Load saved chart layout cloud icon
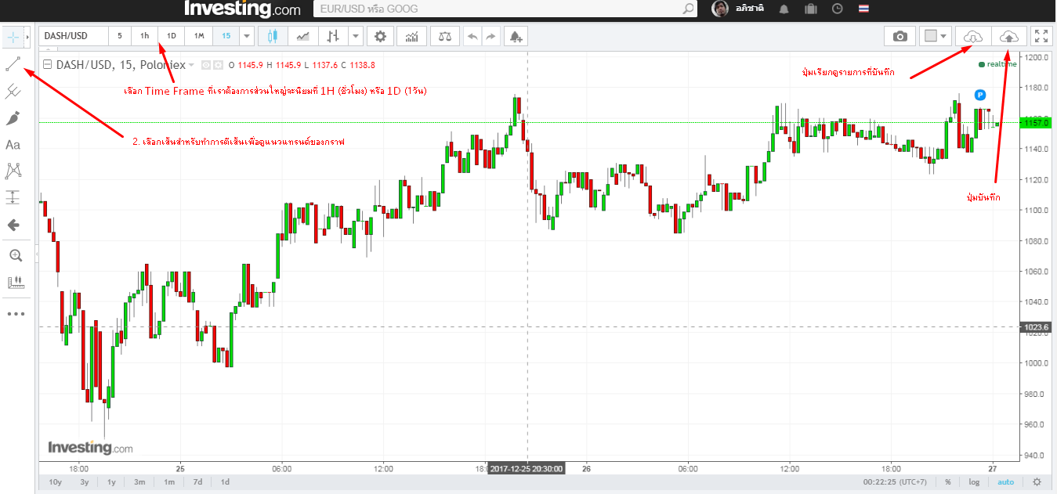 tap(972, 36)
